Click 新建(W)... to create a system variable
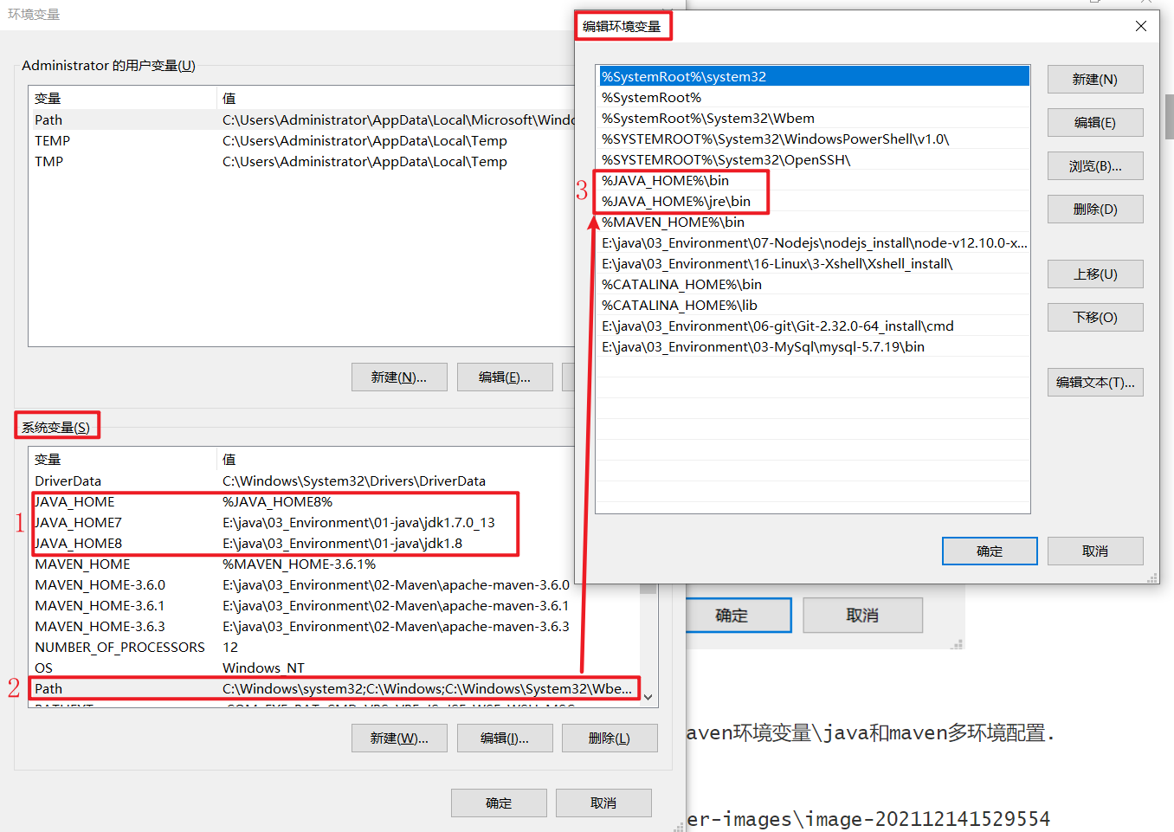Screen dimensions: 1174x832 pyautogui.click(x=399, y=738)
